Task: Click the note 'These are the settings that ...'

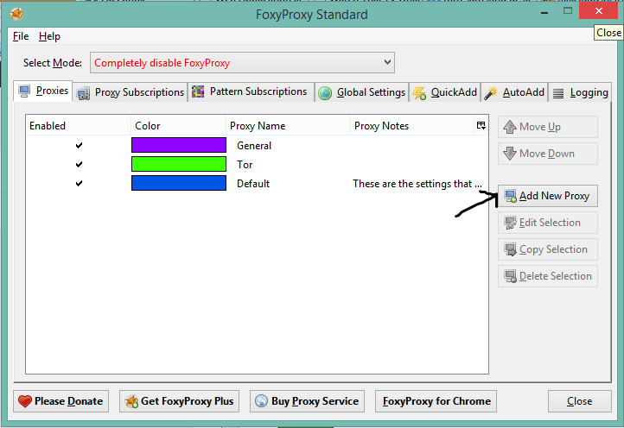Action: click(417, 184)
